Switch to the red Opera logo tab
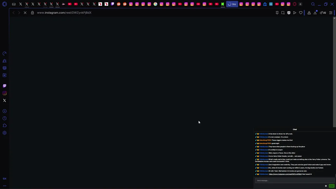This screenshot has height=189, width=336. (x=295, y=4)
